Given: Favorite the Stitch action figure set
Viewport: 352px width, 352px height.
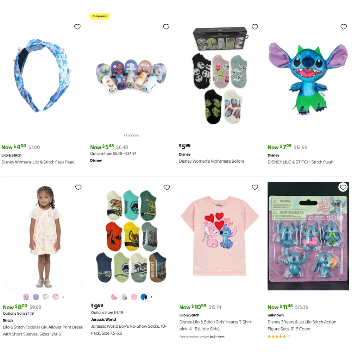Looking at the screenshot, I should [343, 187].
